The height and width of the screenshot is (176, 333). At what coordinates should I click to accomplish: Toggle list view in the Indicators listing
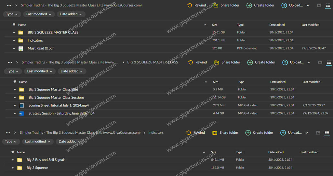pos(327,133)
